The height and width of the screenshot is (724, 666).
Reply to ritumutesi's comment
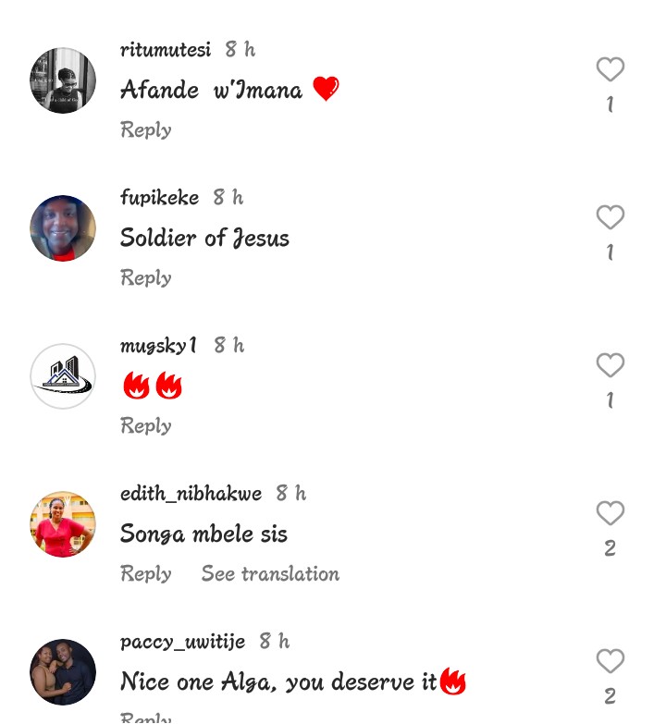coord(145,129)
